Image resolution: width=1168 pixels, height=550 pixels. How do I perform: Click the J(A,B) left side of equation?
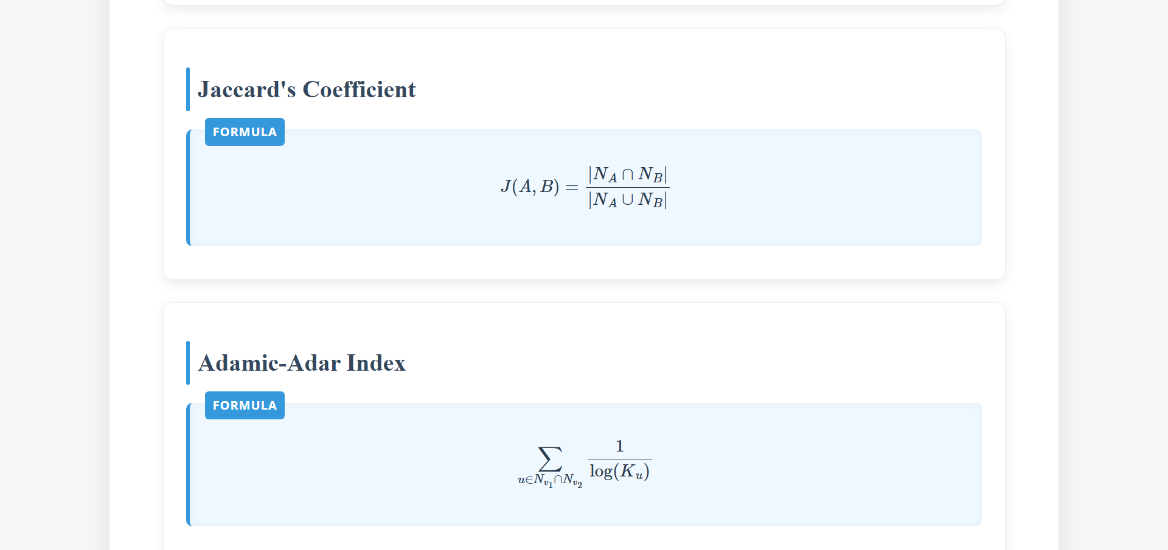530,186
